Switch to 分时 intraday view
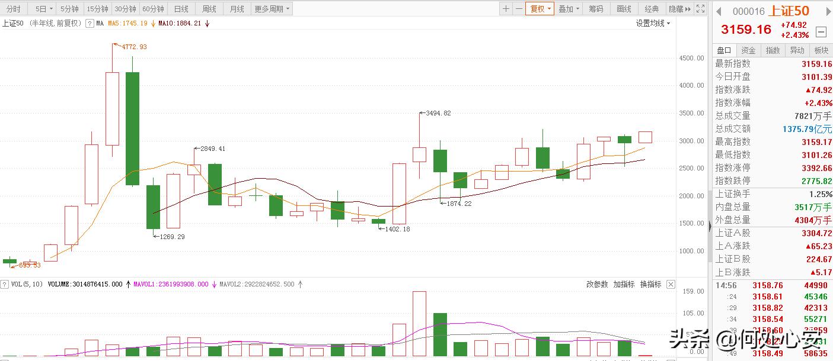This screenshot has width=833, height=361. pyautogui.click(x=14, y=9)
